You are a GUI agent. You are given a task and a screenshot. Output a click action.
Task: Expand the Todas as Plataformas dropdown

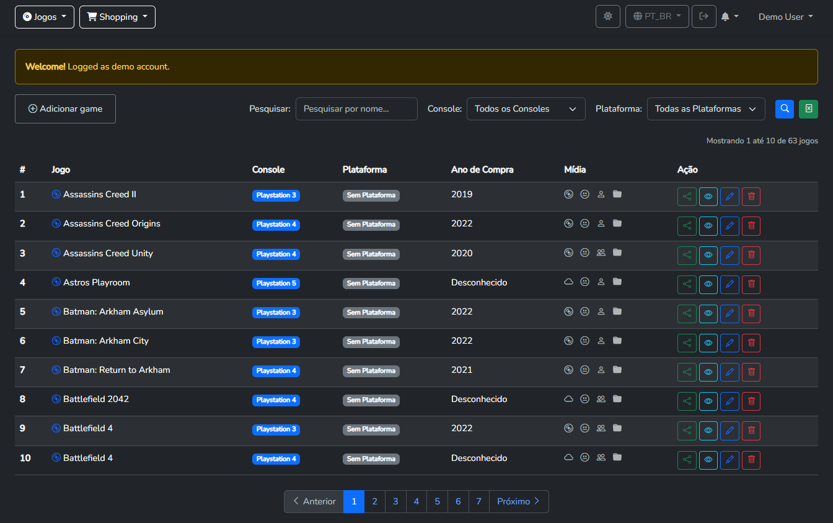[705, 109]
